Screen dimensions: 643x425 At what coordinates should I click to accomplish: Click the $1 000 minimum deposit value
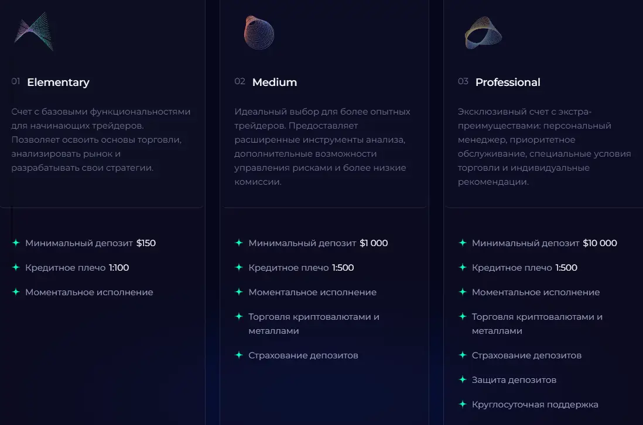pyautogui.click(x=374, y=243)
